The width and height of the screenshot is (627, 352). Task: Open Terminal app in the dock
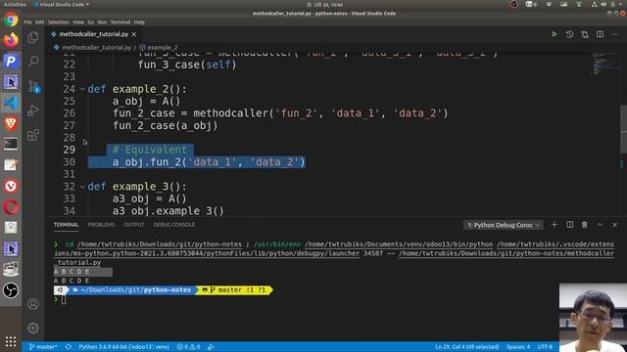pyautogui.click(x=11, y=145)
